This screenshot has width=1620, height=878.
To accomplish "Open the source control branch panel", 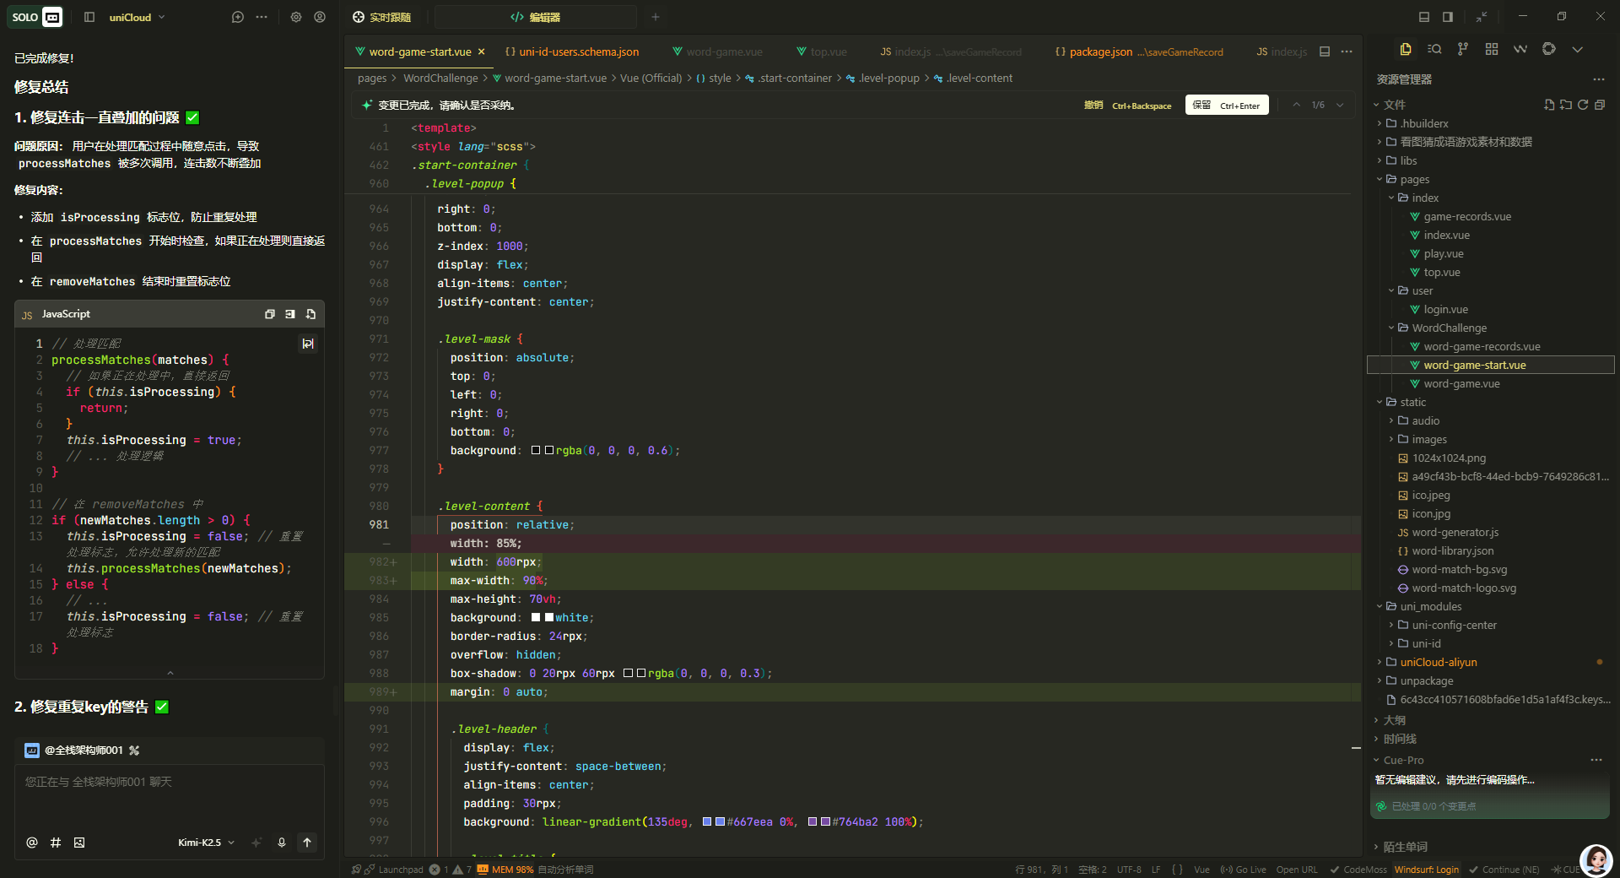I will coord(1462,49).
